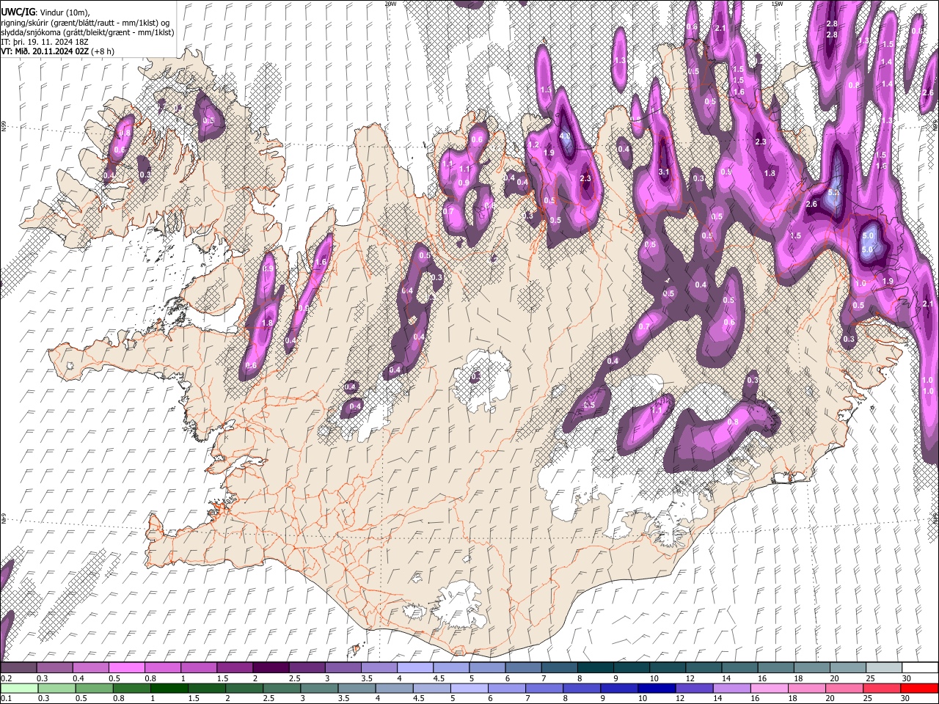Pick the red rain swatch above 30
The image size is (939, 704).
[x=918, y=688]
